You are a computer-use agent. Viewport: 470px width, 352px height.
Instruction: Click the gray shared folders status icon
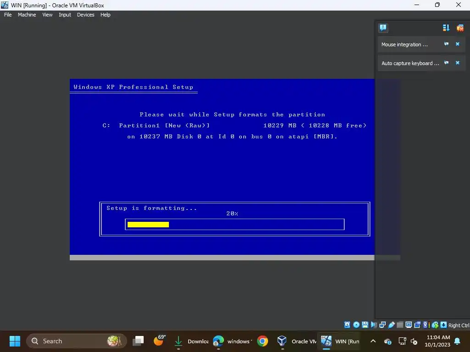tap(400, 325)
